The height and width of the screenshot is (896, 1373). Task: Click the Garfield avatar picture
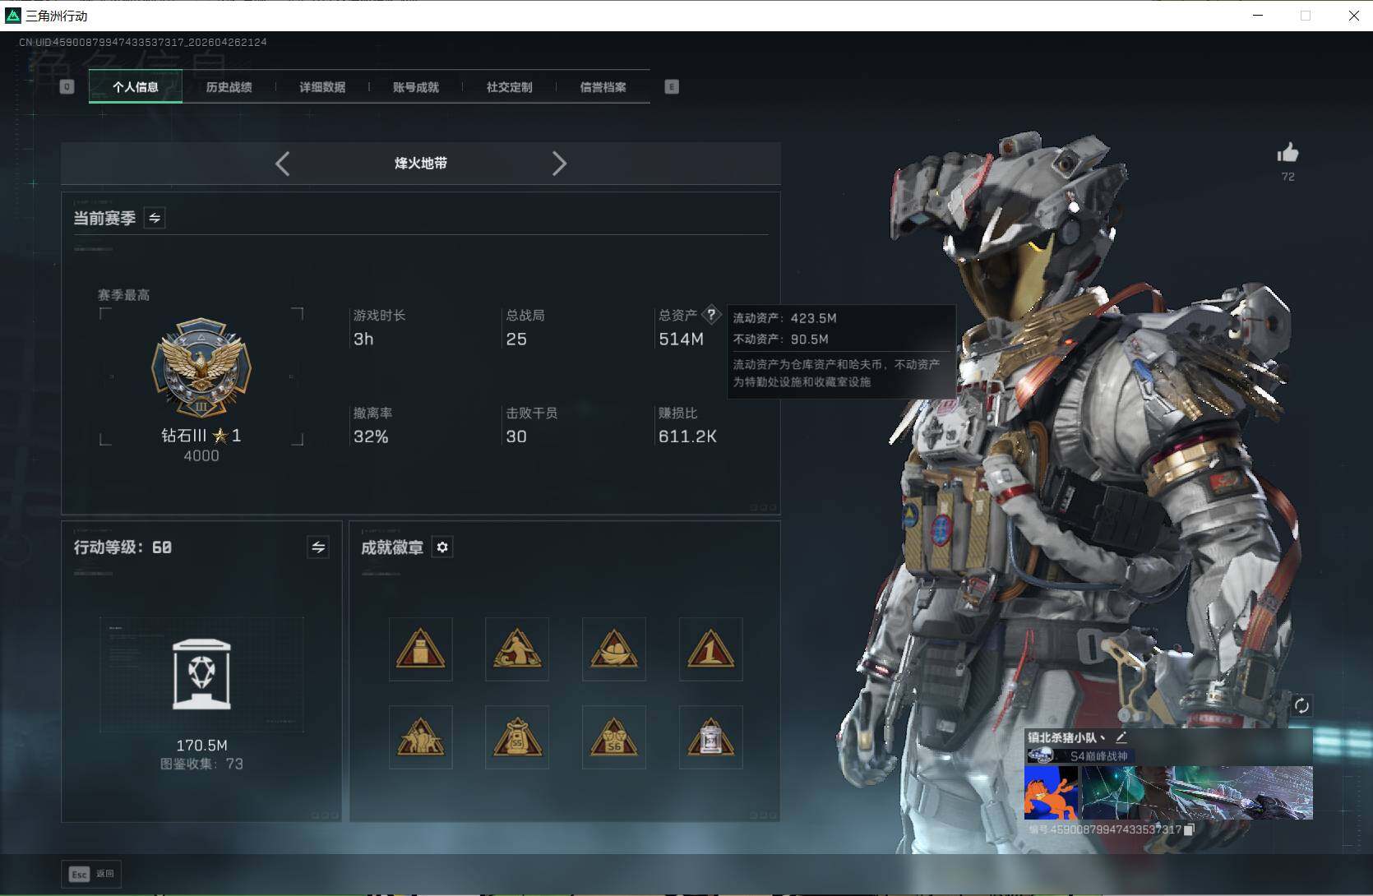tap(1052, 793)
